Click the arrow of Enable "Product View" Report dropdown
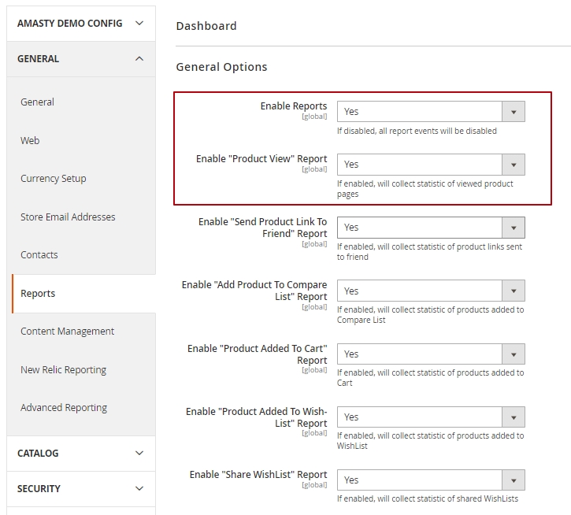The width and height of the screenshot is (571, 515). tap(513, 165)
